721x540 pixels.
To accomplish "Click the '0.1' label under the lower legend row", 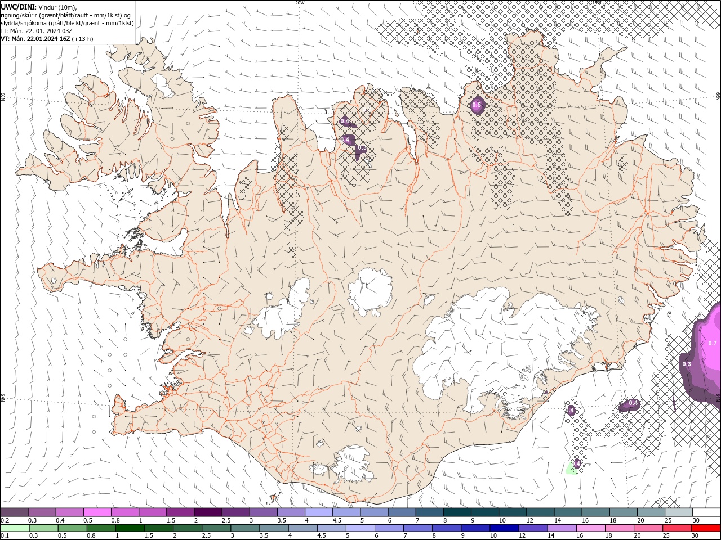I will pos(4,536).
